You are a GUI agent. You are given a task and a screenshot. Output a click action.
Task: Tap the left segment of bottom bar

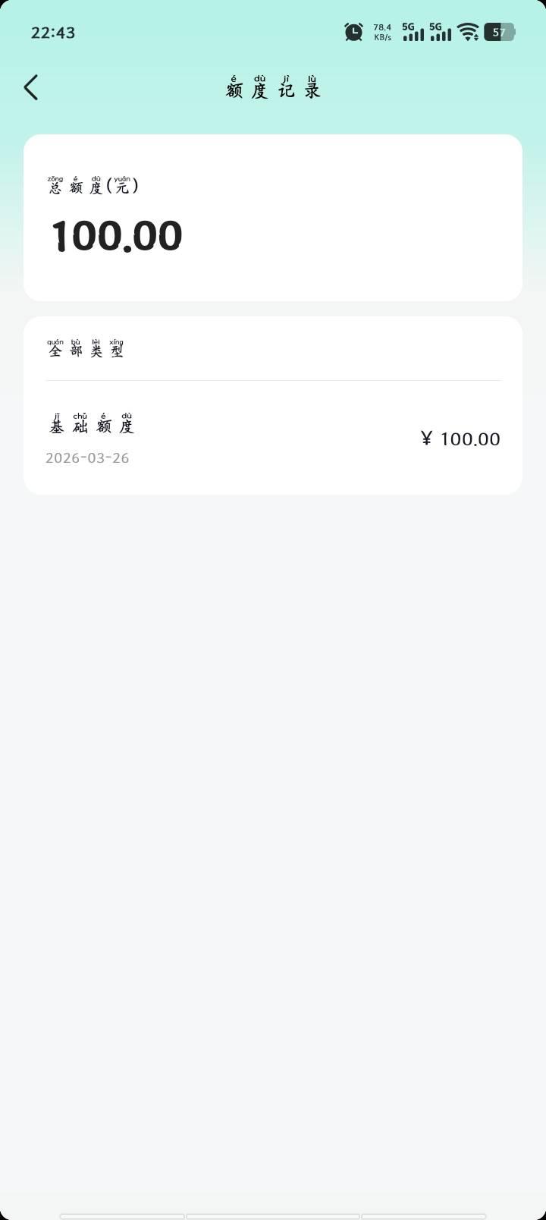coord(122,1216)
